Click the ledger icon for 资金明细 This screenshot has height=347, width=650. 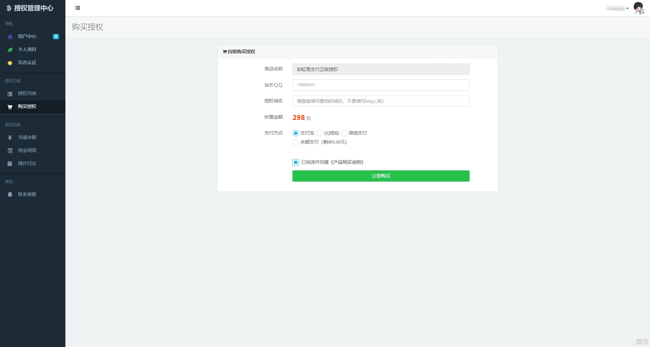click(x=10, y=151)
